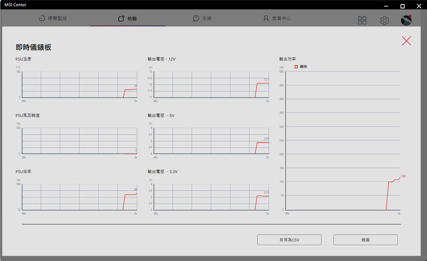This screenshot has width=427, height=261.
Task: Click the 120 value on the power graph
Action: (403, 176)
